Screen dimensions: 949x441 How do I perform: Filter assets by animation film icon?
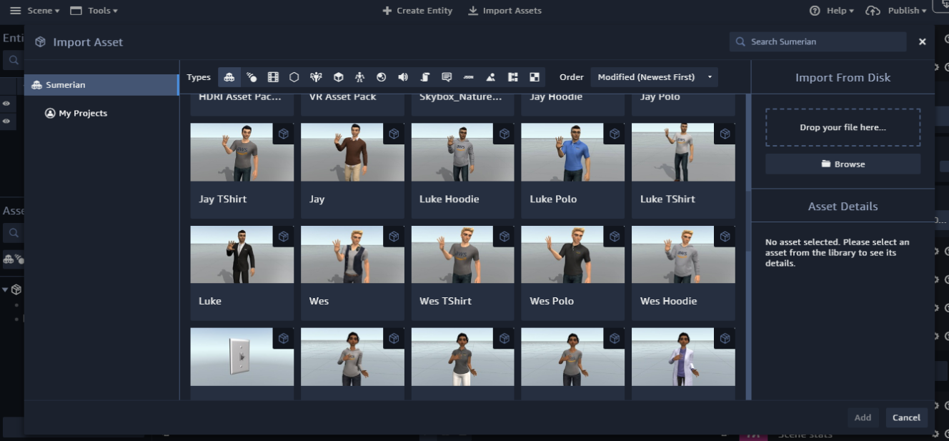coord(273,77)
